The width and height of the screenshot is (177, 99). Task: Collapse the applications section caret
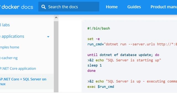point(48,37)
